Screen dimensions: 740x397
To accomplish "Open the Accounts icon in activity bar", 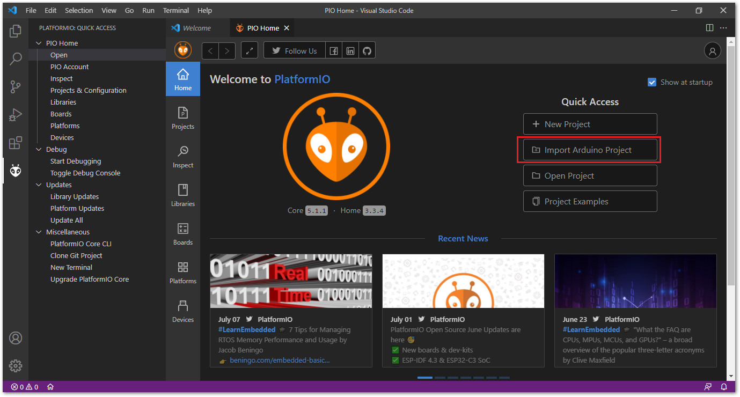I will [x=16, y=338].
